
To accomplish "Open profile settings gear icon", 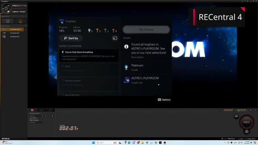I will pos(52,116).
